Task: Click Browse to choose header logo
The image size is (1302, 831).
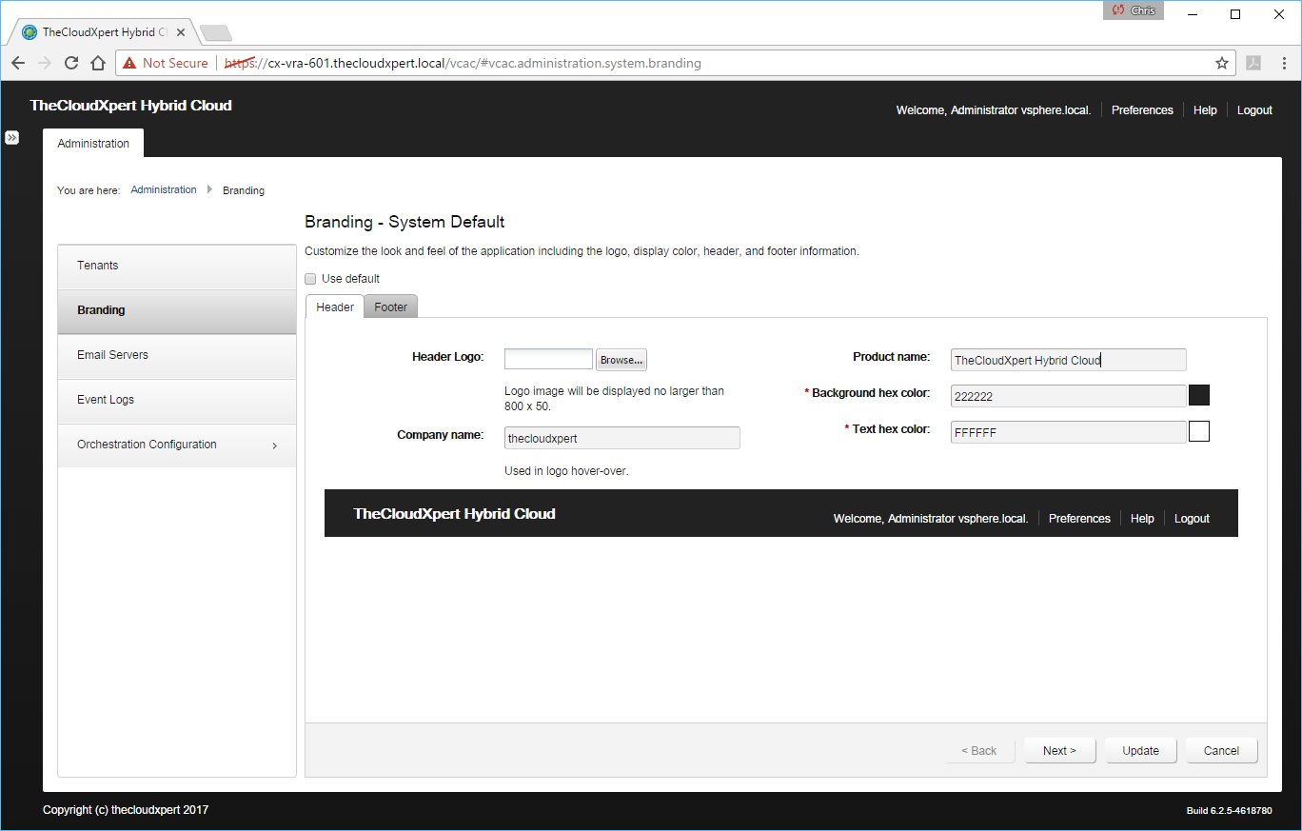Action: (621, 360)
